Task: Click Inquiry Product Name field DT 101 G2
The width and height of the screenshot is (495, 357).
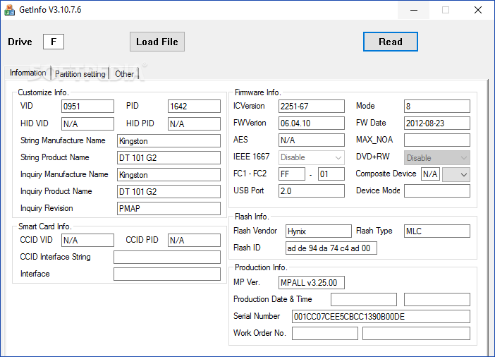Action: (x=169, y=191)
